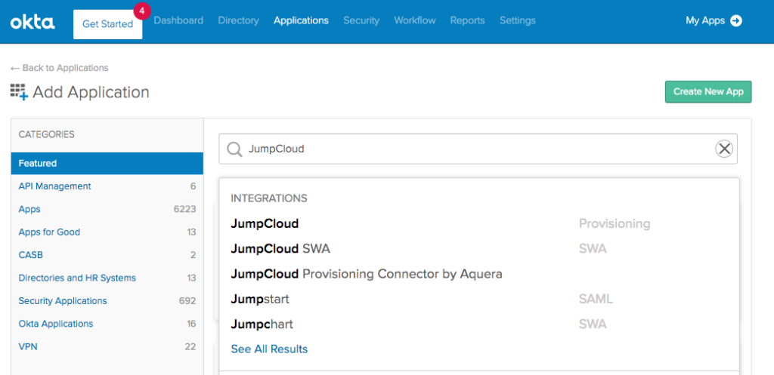Clear the search field with X icon

click(724, 149)
